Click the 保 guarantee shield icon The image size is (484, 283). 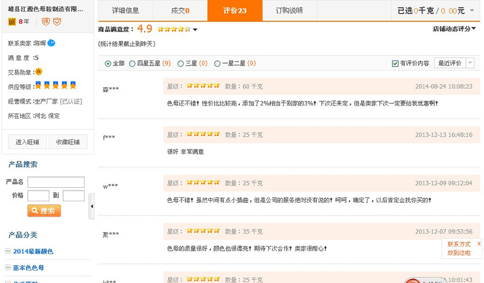tap(46, 21)
